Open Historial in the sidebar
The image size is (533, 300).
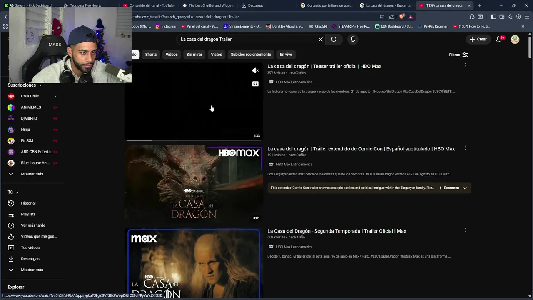pos(32,203)
